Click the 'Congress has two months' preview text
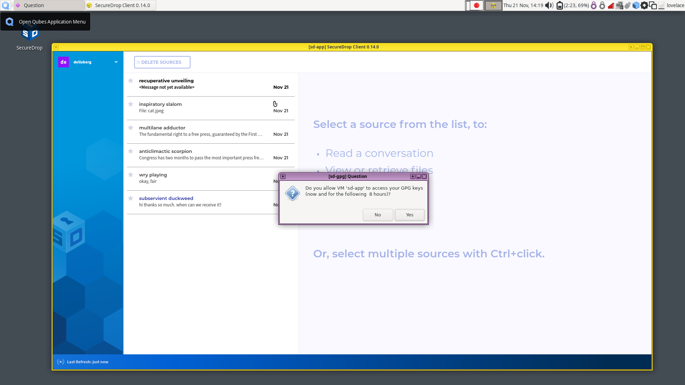 [x=201, y=158]
